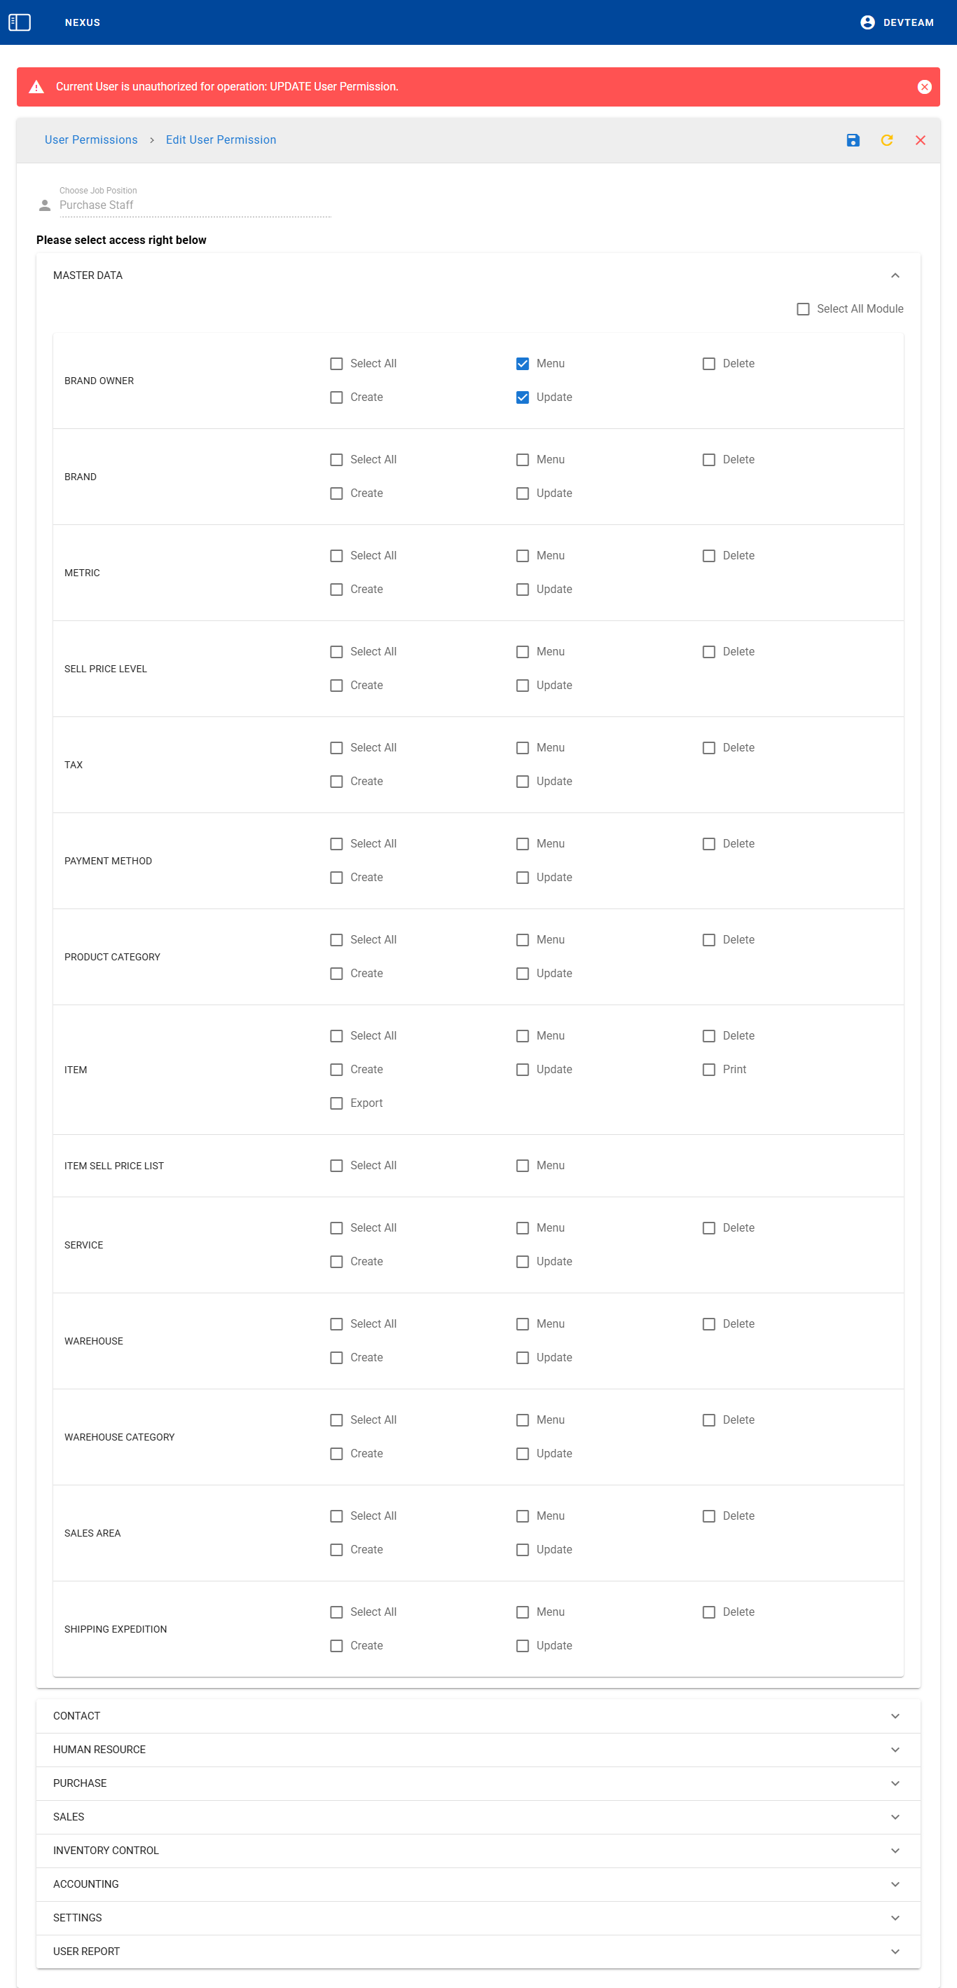This screenshot has height=1988, width=957.
Task: Open the USER REPORT section
Action: pos(895,1951)
